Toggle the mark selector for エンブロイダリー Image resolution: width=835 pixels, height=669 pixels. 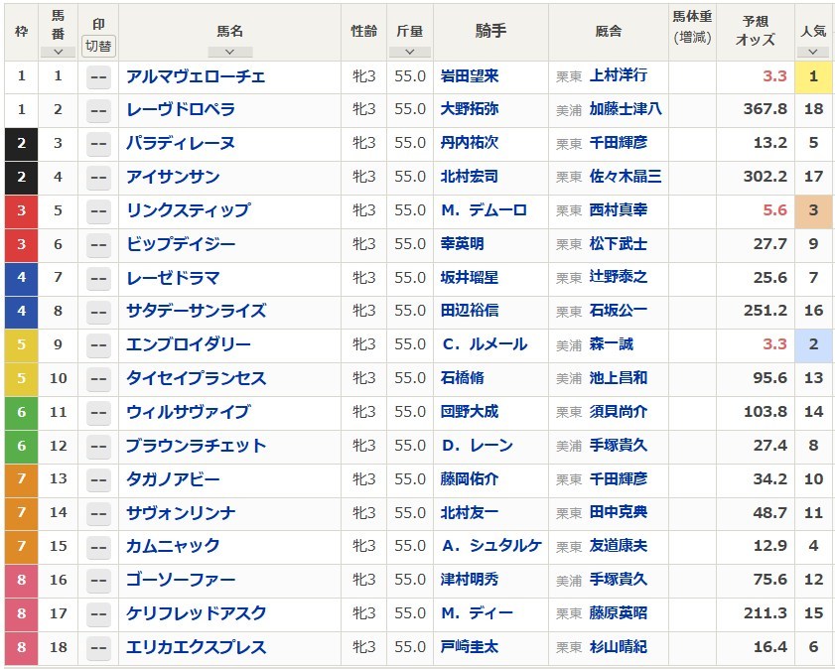point(98,345)
